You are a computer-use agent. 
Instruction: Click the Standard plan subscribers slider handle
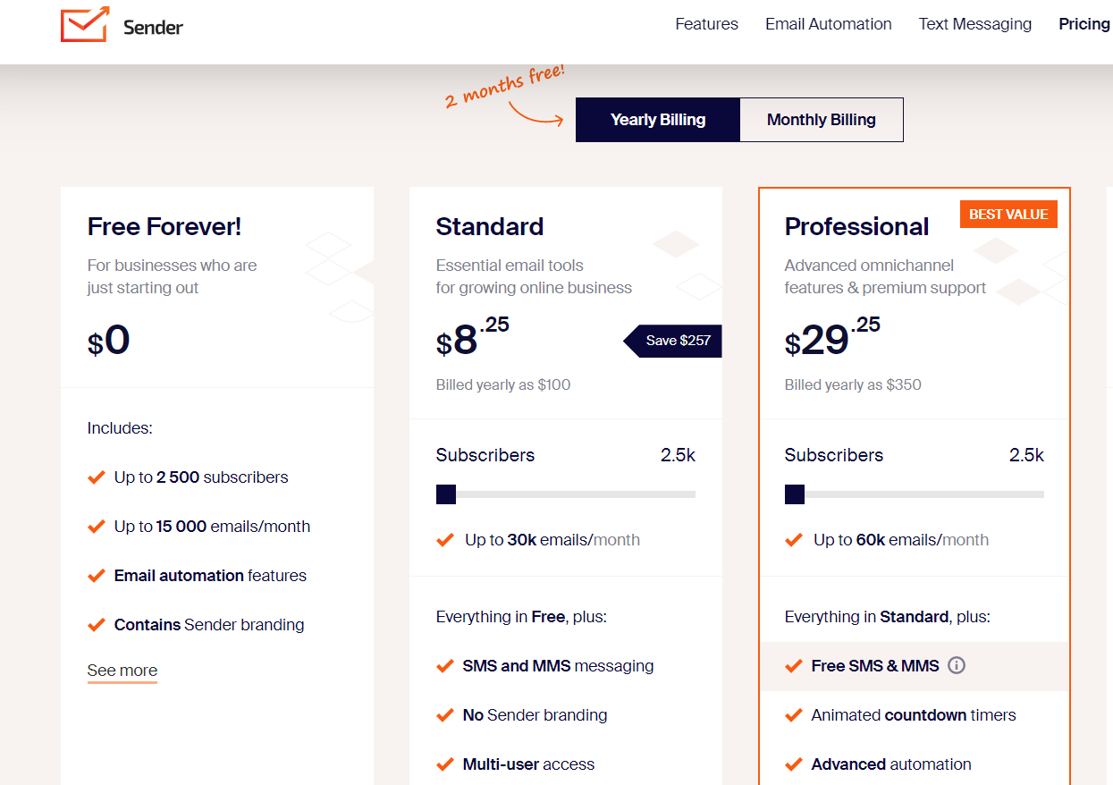coord(446,494)
